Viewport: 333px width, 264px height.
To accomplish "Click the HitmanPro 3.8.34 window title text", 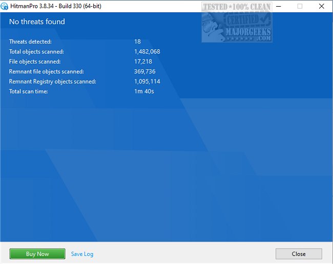I will (56, 6).
